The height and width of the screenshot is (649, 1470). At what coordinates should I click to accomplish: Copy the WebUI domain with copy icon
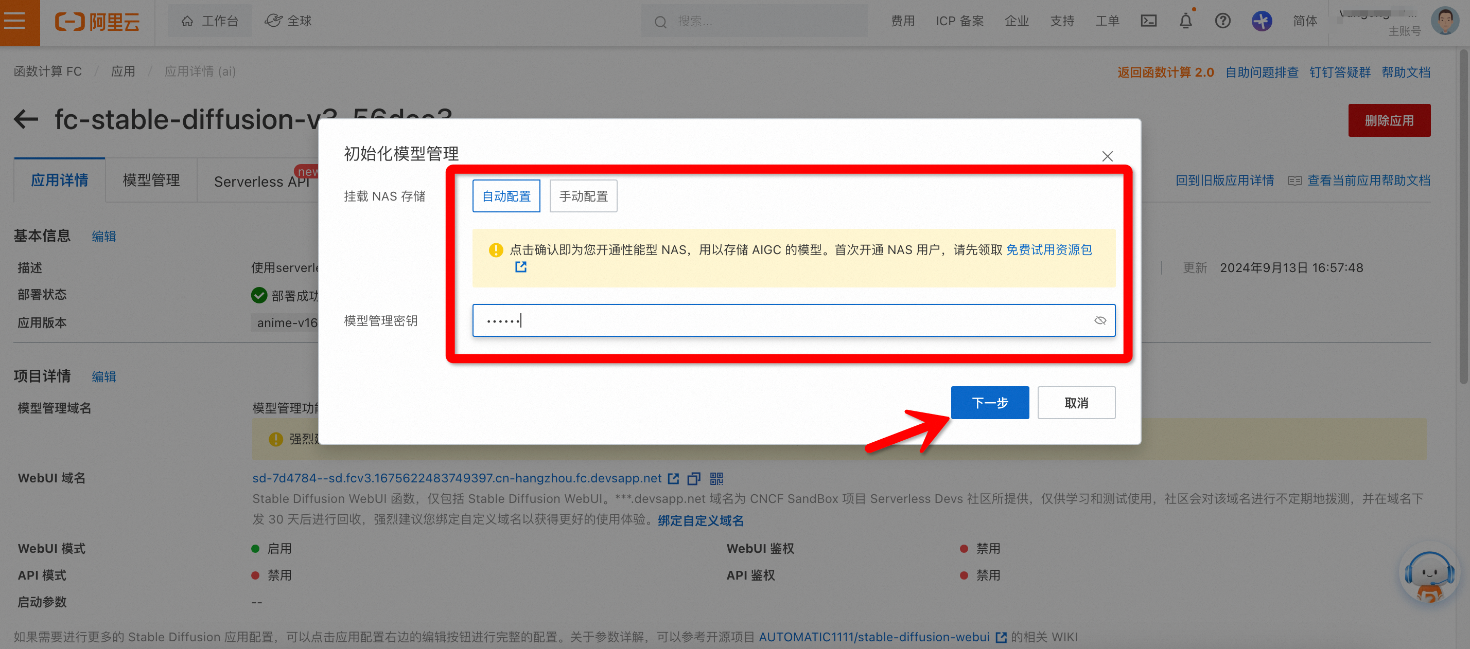tap(693, 478)
